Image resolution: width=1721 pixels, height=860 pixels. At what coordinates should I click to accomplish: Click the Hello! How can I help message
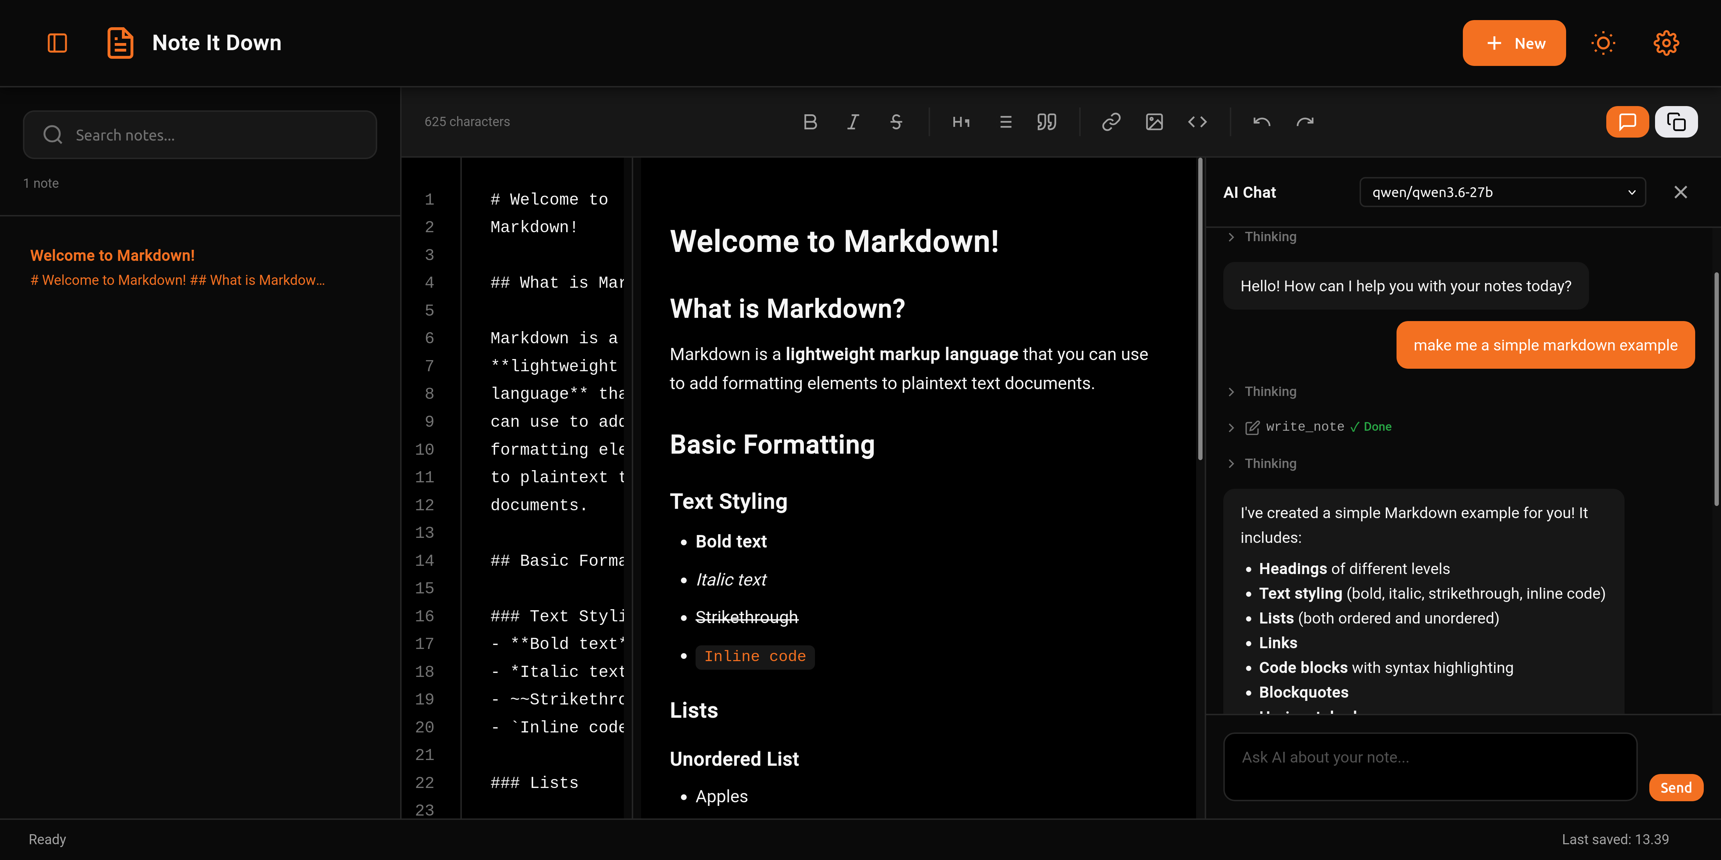[1405, 286]
